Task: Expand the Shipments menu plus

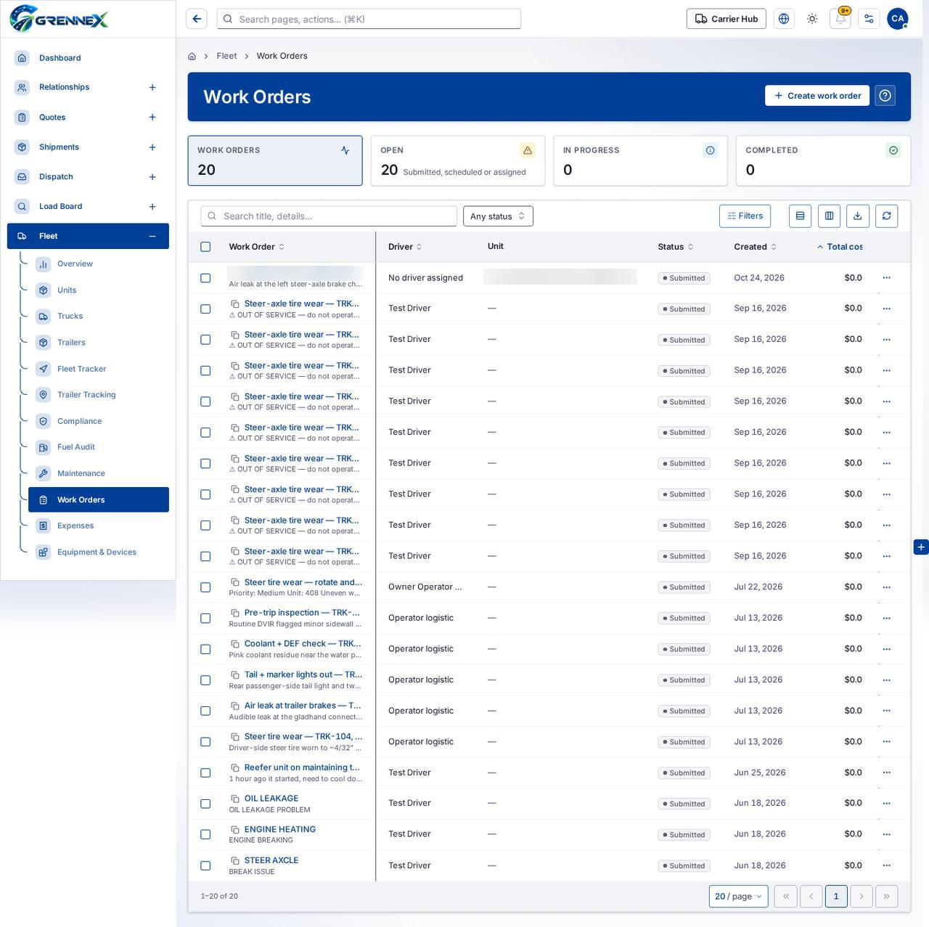Action: pyautogui.click(x=152, y=147)
